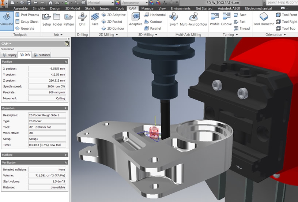Expand the Machine section
The image size is (298, 202).
66,155
